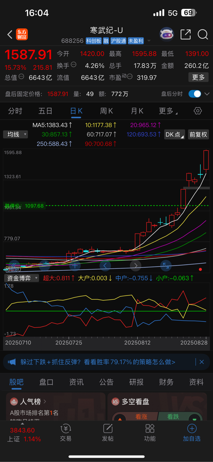
Task: Jump chart to earliest with double-left arrow
Action: (x=14, y=266)
